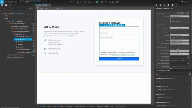Toggle Register custom post type checkbox
Viewport: 192px width, 108px height.
point(170,38)
